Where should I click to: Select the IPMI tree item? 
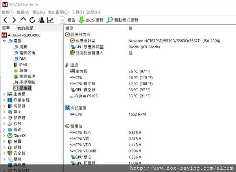click(x=20, y=64)
